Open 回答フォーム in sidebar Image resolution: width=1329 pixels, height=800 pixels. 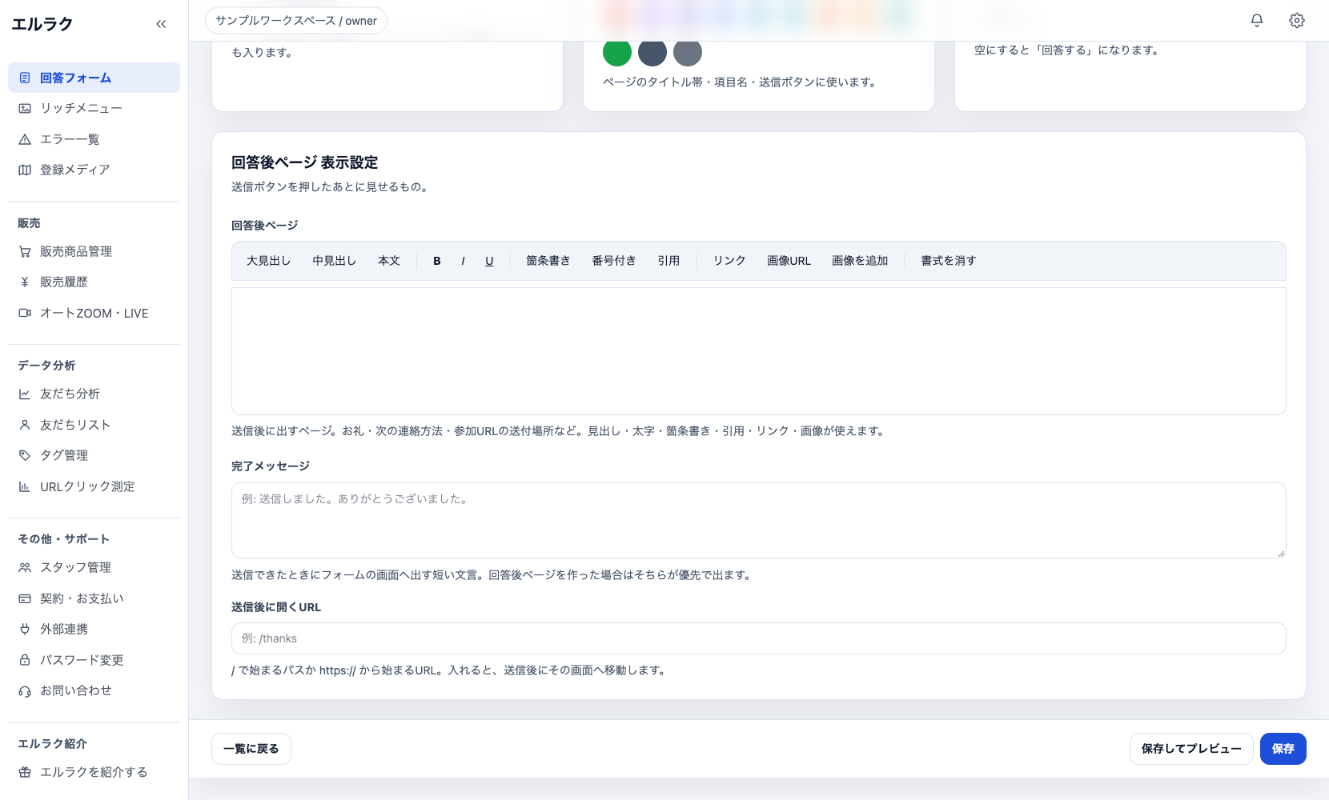click(94, 78)
